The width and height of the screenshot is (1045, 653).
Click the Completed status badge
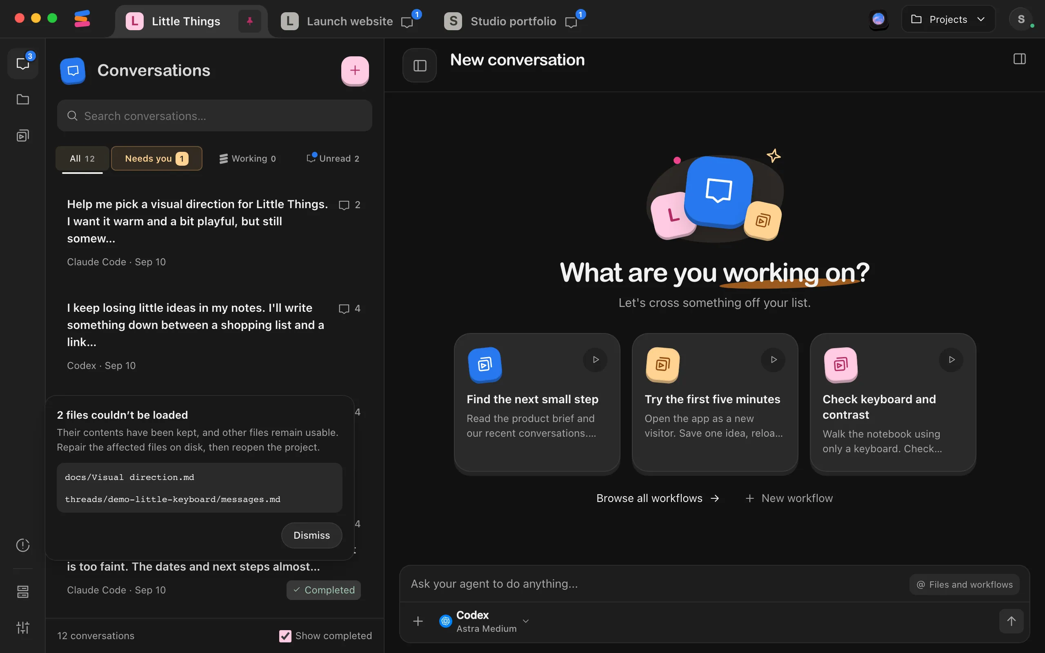pos(323,590)
